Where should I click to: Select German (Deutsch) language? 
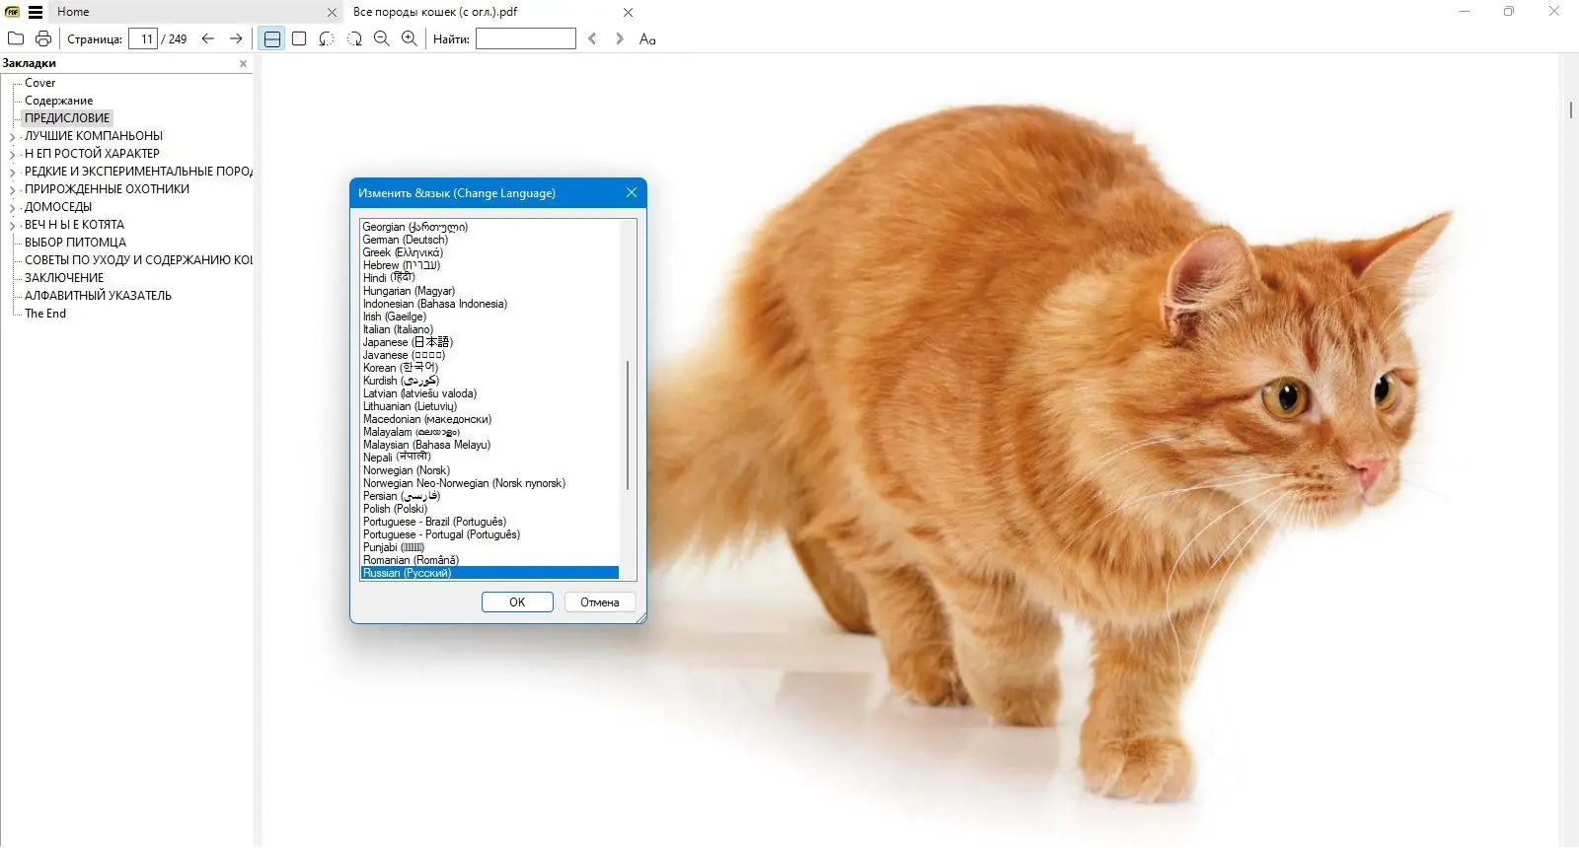click(x=406, y=240)
